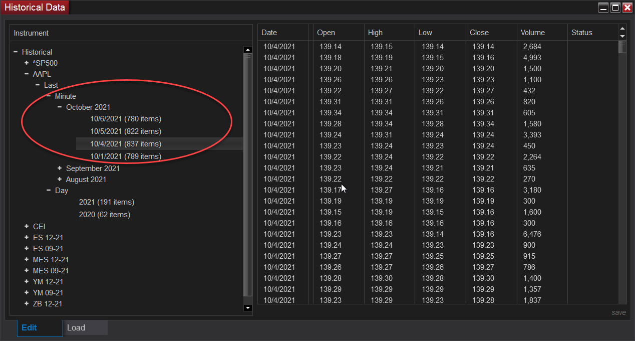
Task: Select the Volume cell 432
Action: [529, 91]
